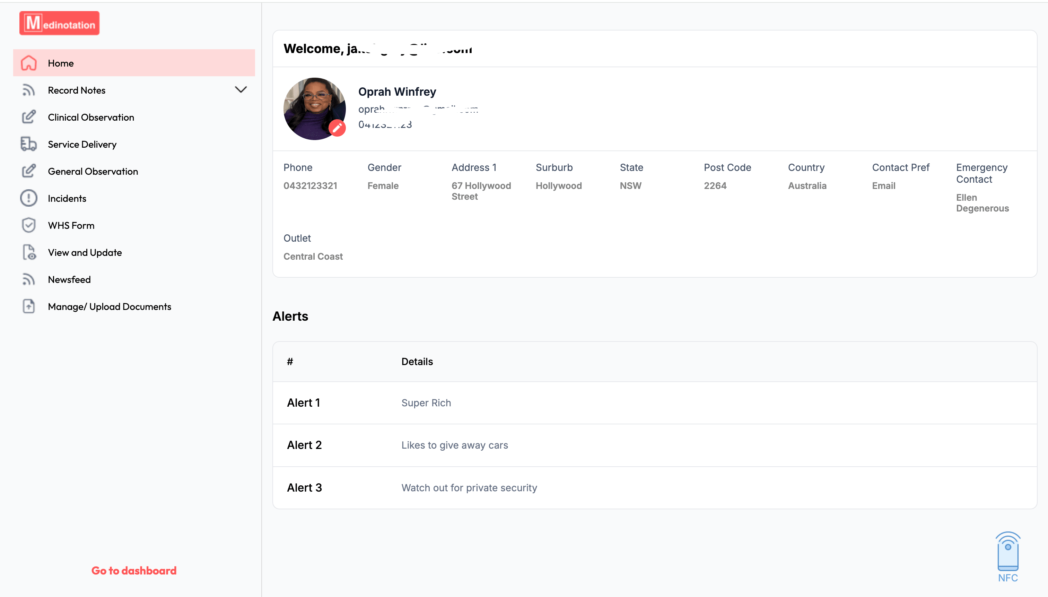Click the Incidents exclamation icon
The width and height of the screenshot is (1048, 597).
pyautogui.click(x=29, y=198)
